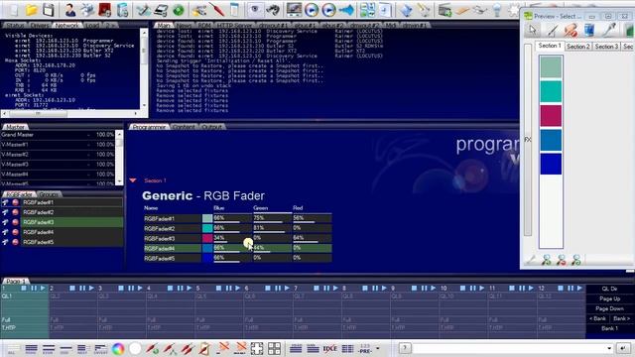Click the command line input field
The image size is (635, 357).
click(509, 348)
